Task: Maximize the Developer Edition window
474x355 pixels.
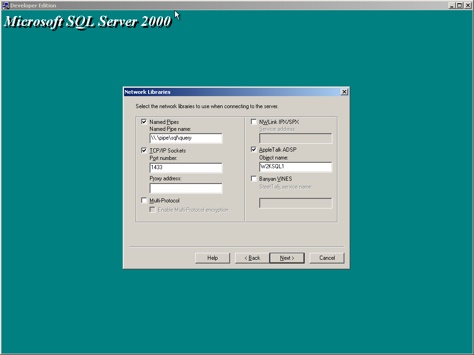Action: [459, 6]
